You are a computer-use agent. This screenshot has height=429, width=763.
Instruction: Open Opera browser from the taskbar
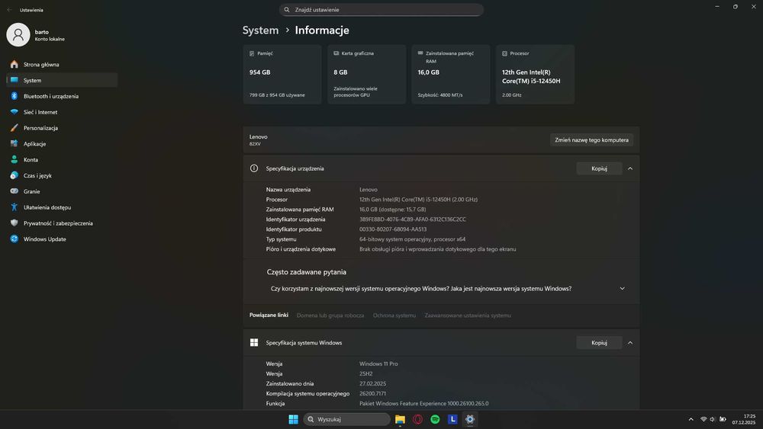pos(417,419)
